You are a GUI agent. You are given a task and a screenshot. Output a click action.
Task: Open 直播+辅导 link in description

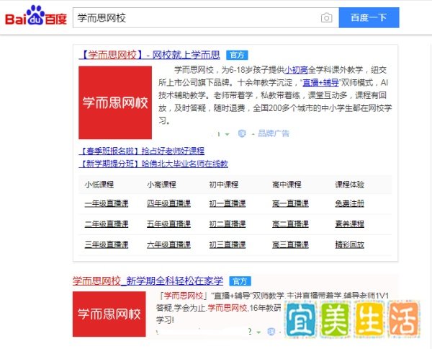(320, 82)
